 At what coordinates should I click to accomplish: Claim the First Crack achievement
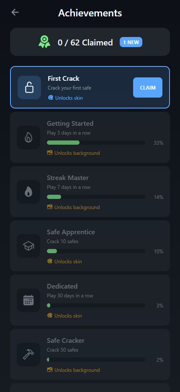148,87
